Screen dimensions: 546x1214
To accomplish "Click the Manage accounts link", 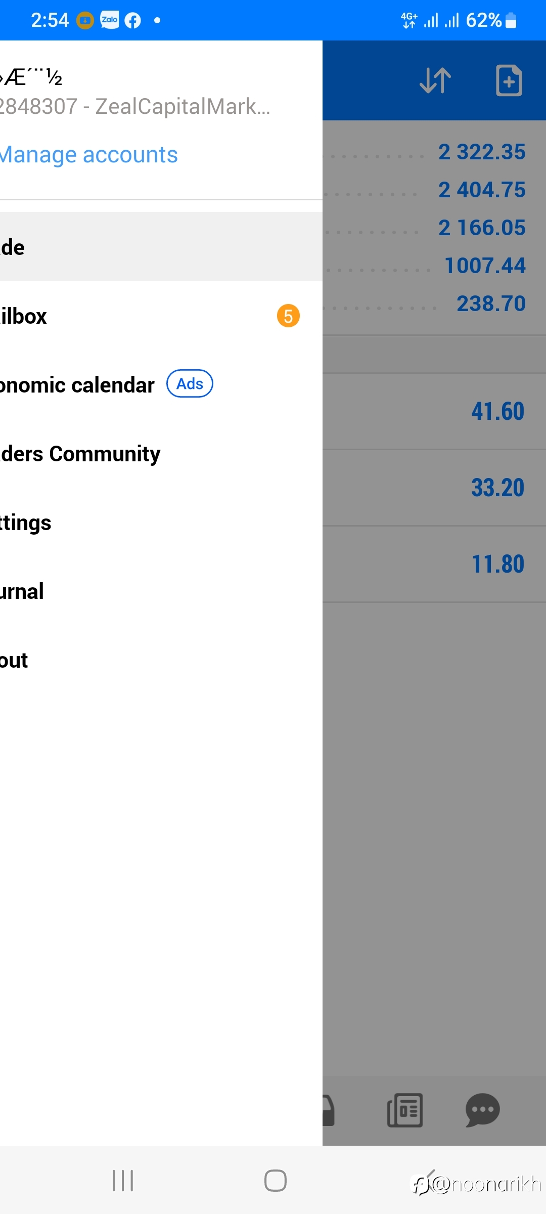I will click(x=89, y=155).
